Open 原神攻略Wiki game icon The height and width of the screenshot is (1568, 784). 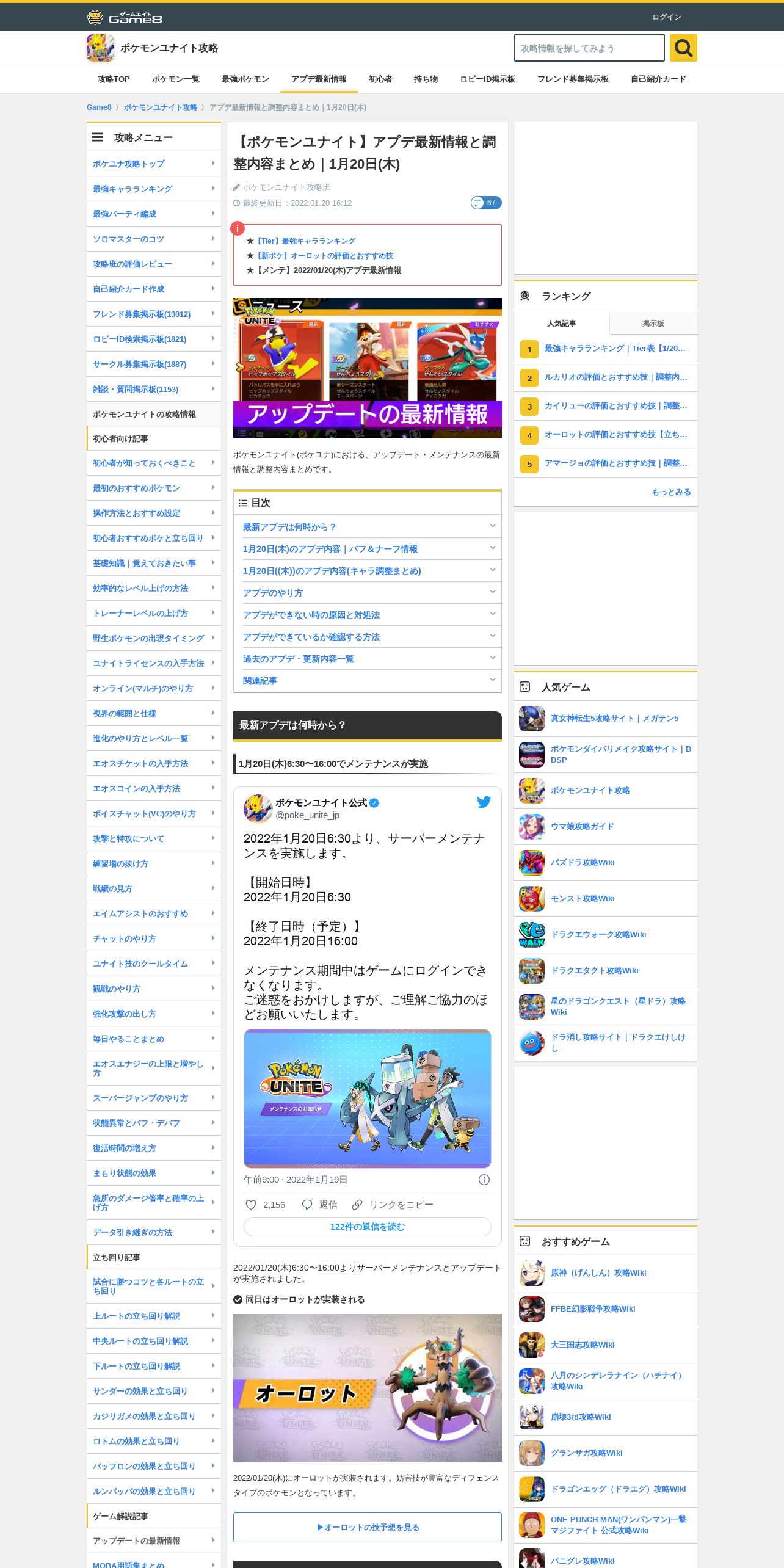532,1273
